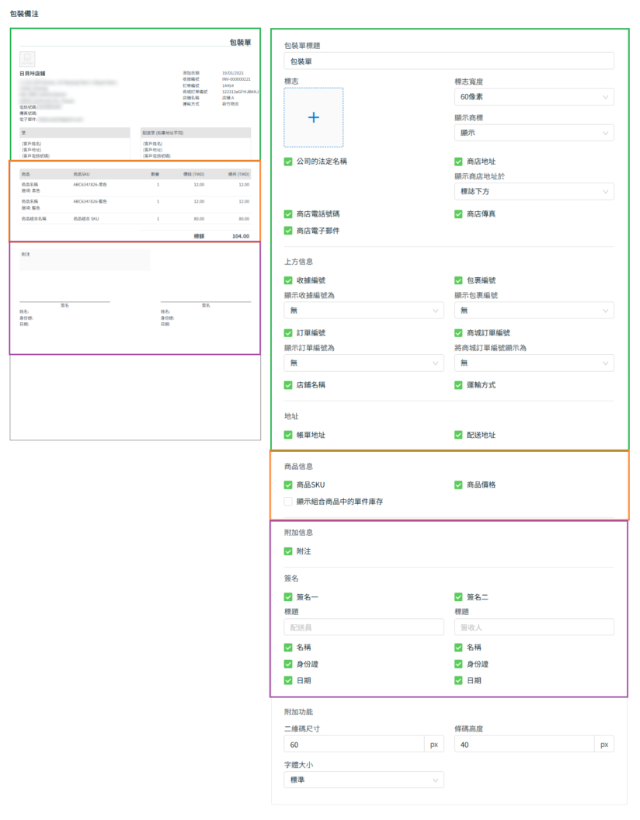
Task: Enable 顯示組合商品中的單件庫存 checkbox
Action: (289, 502)
